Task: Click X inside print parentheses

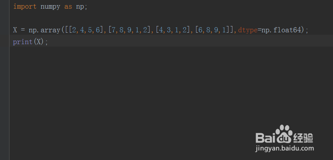Action: pyautogui.click(x=39, y=42)
